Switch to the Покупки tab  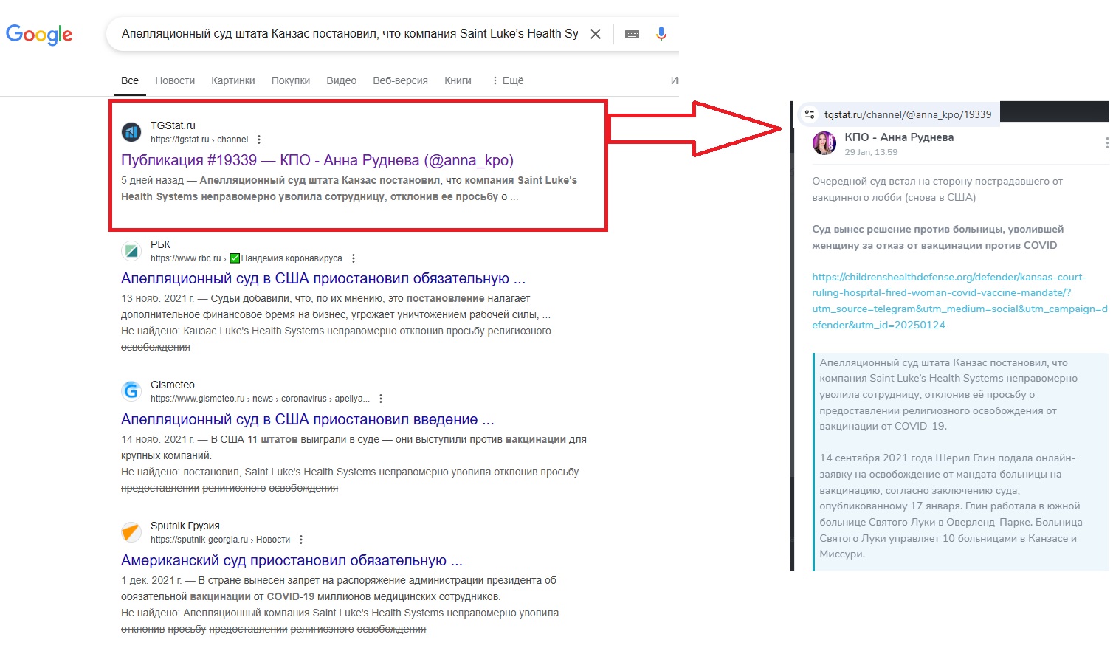(x=291, y=80)
